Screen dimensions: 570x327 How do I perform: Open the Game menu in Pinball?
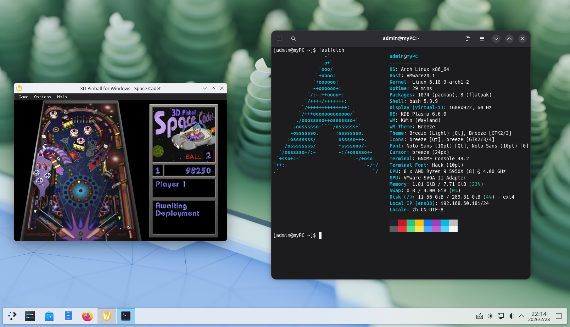coord(23,97)
